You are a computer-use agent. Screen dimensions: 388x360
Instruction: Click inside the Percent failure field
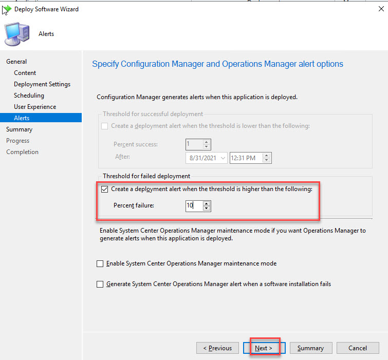click(x=194, y=206)
